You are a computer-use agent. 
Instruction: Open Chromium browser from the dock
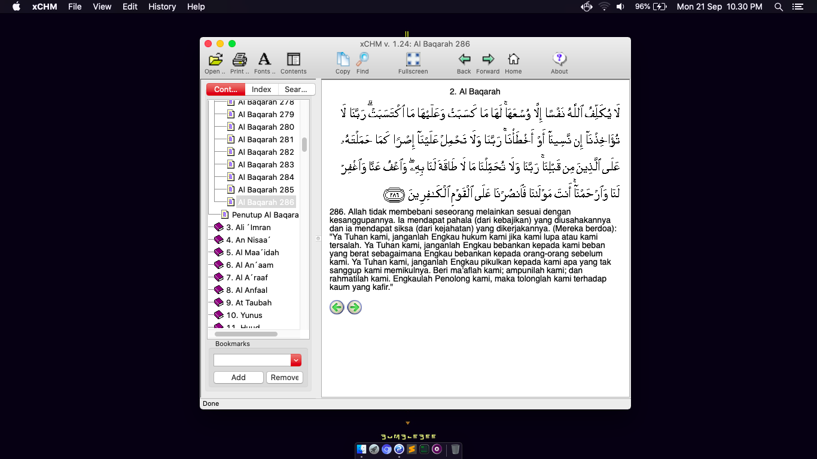(x=386, y=449)
